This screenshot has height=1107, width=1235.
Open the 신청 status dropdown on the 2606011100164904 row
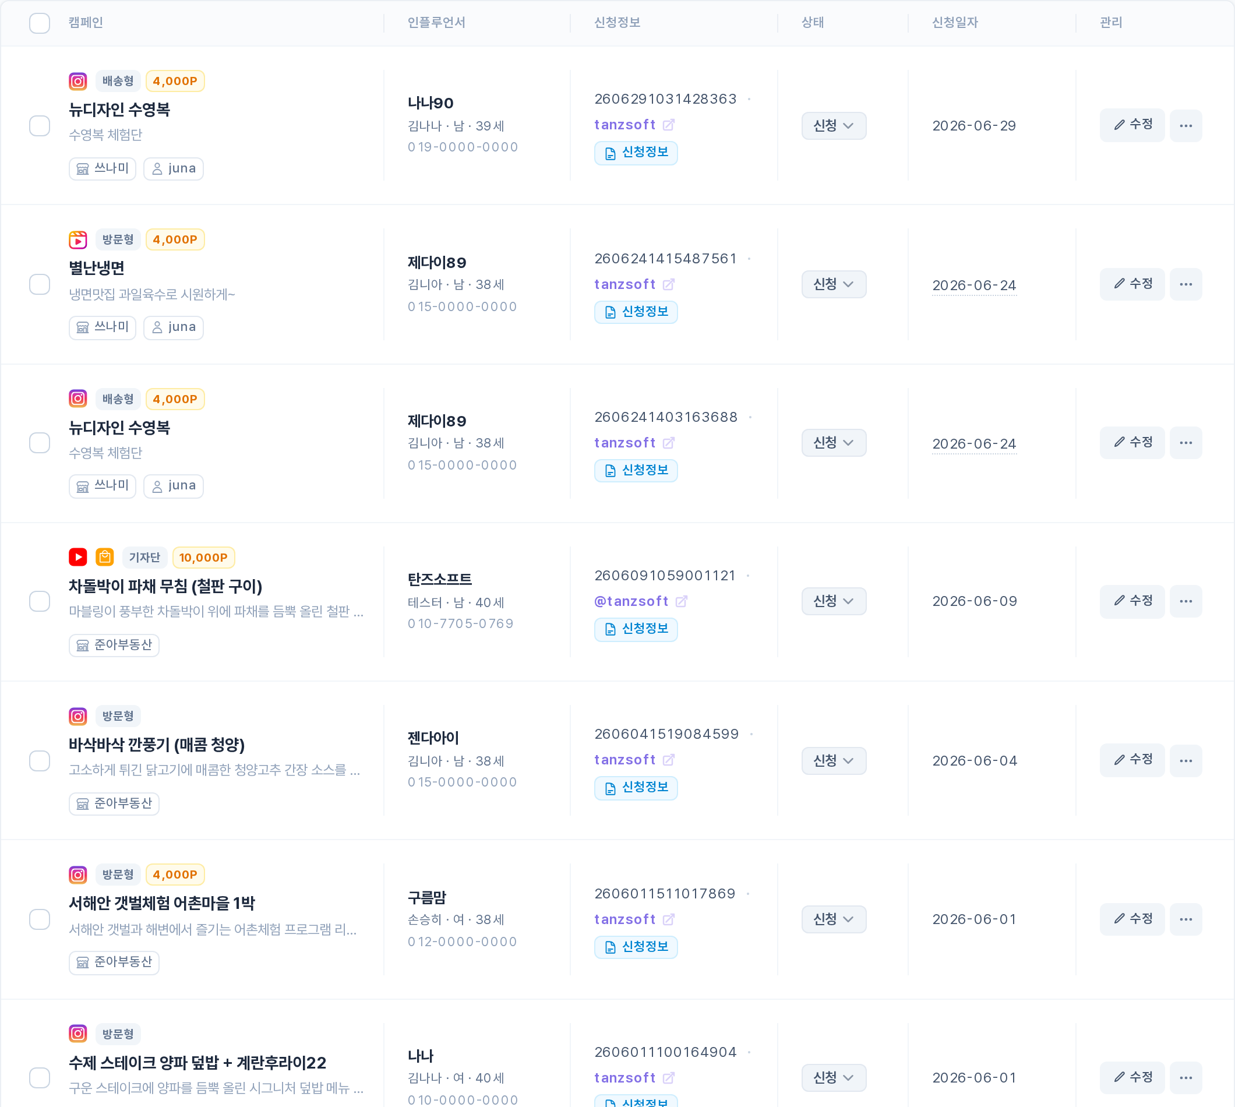[x=834, y=1078]
